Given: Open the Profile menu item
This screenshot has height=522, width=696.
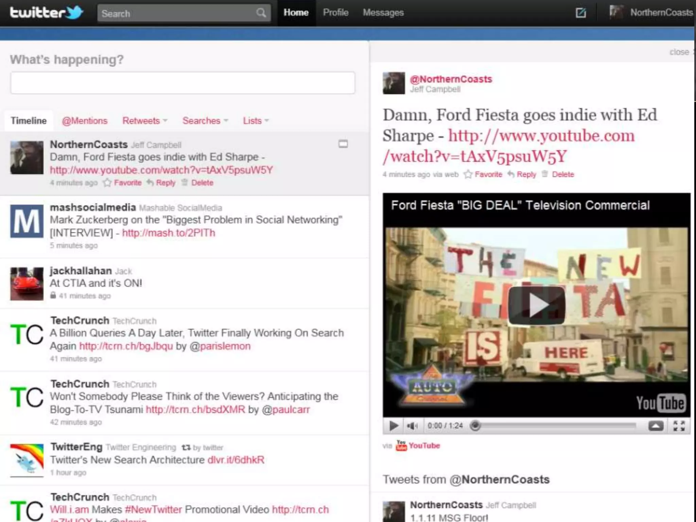Looking at the screenshot, I should pyautogui.click(x=335, y=13).
